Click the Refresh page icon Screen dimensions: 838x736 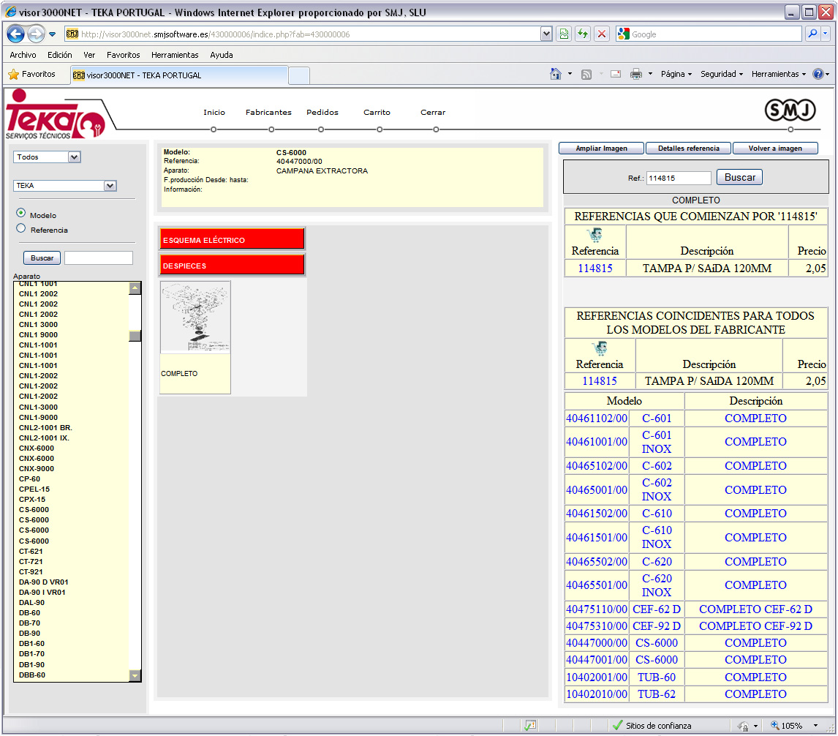click(x=583, y=34)
